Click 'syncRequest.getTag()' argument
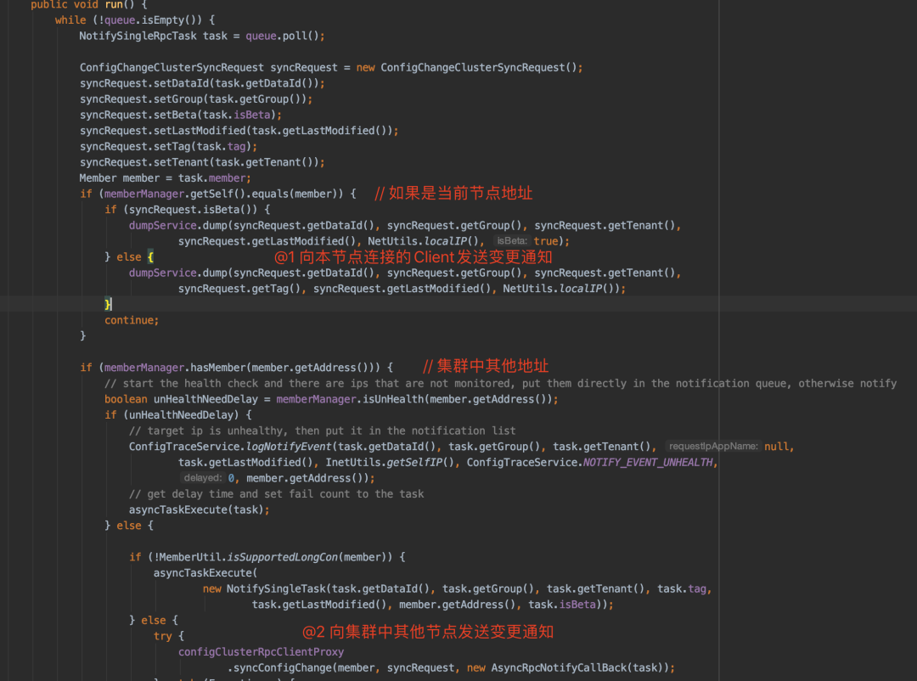The image size is (917, 681). (x=239, y=289)
